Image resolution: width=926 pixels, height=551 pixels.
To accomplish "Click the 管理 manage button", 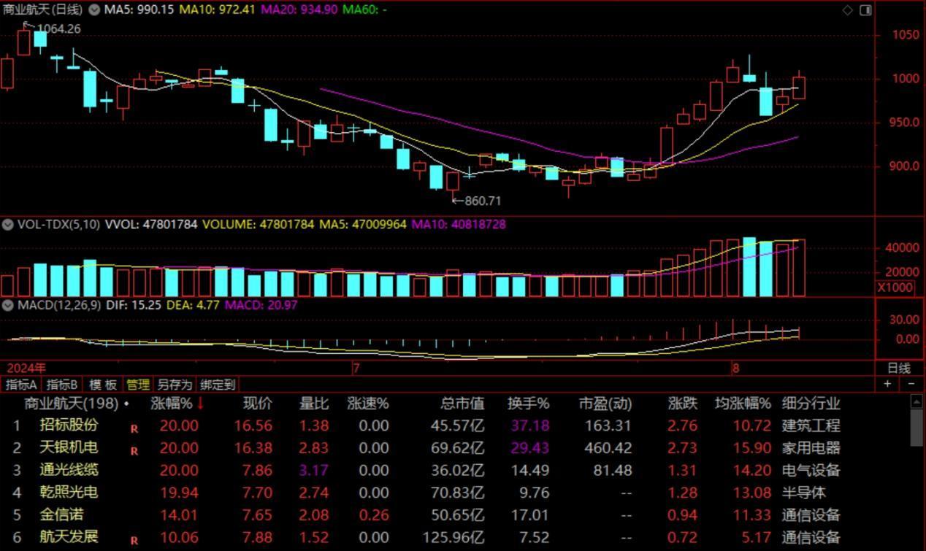I will pyautogui.click(x=137, y=385).
